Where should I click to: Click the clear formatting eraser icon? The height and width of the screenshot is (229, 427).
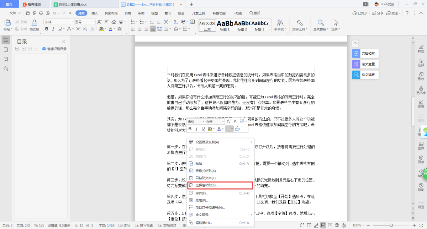[114, 22]
